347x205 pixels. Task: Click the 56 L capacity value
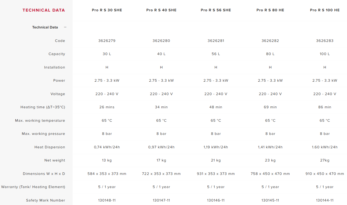tap(216, 54)
